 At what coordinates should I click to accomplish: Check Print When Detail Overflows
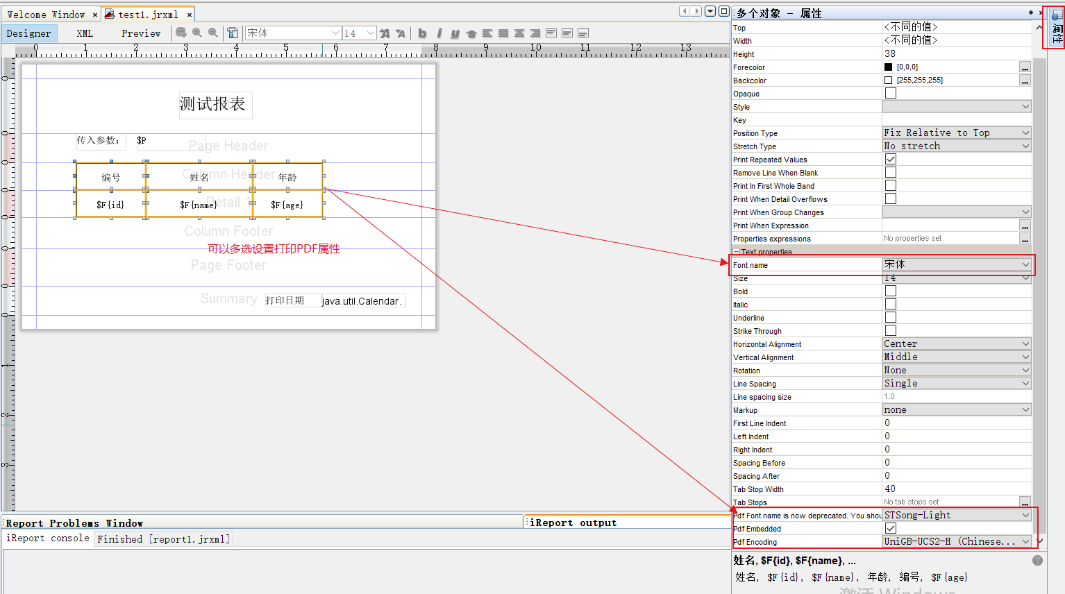coord(891,198)
